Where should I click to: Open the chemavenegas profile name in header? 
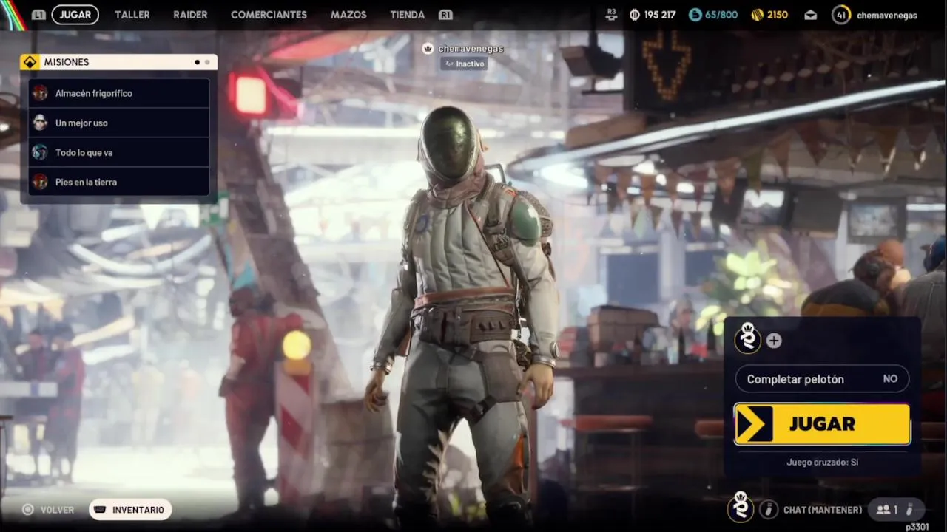(x=887, y=15)
